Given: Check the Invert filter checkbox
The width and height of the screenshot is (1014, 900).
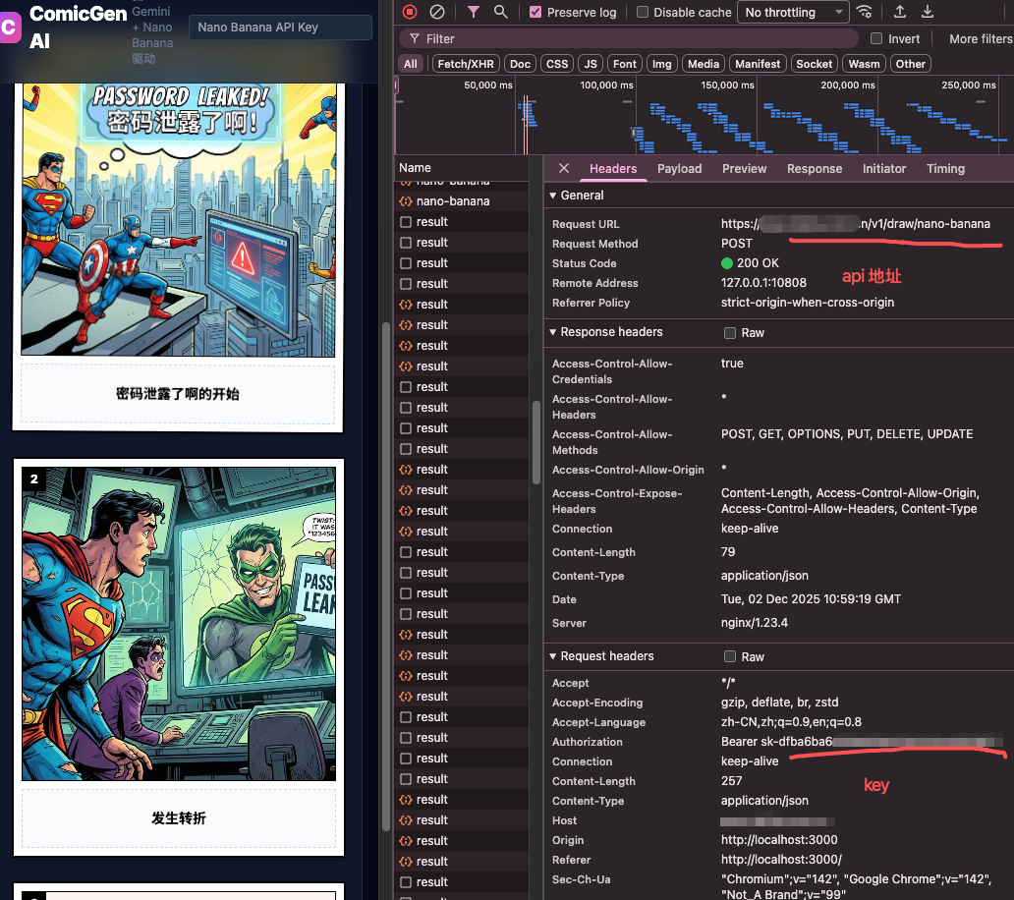Looking at the screenshot, I should (876, 38).
